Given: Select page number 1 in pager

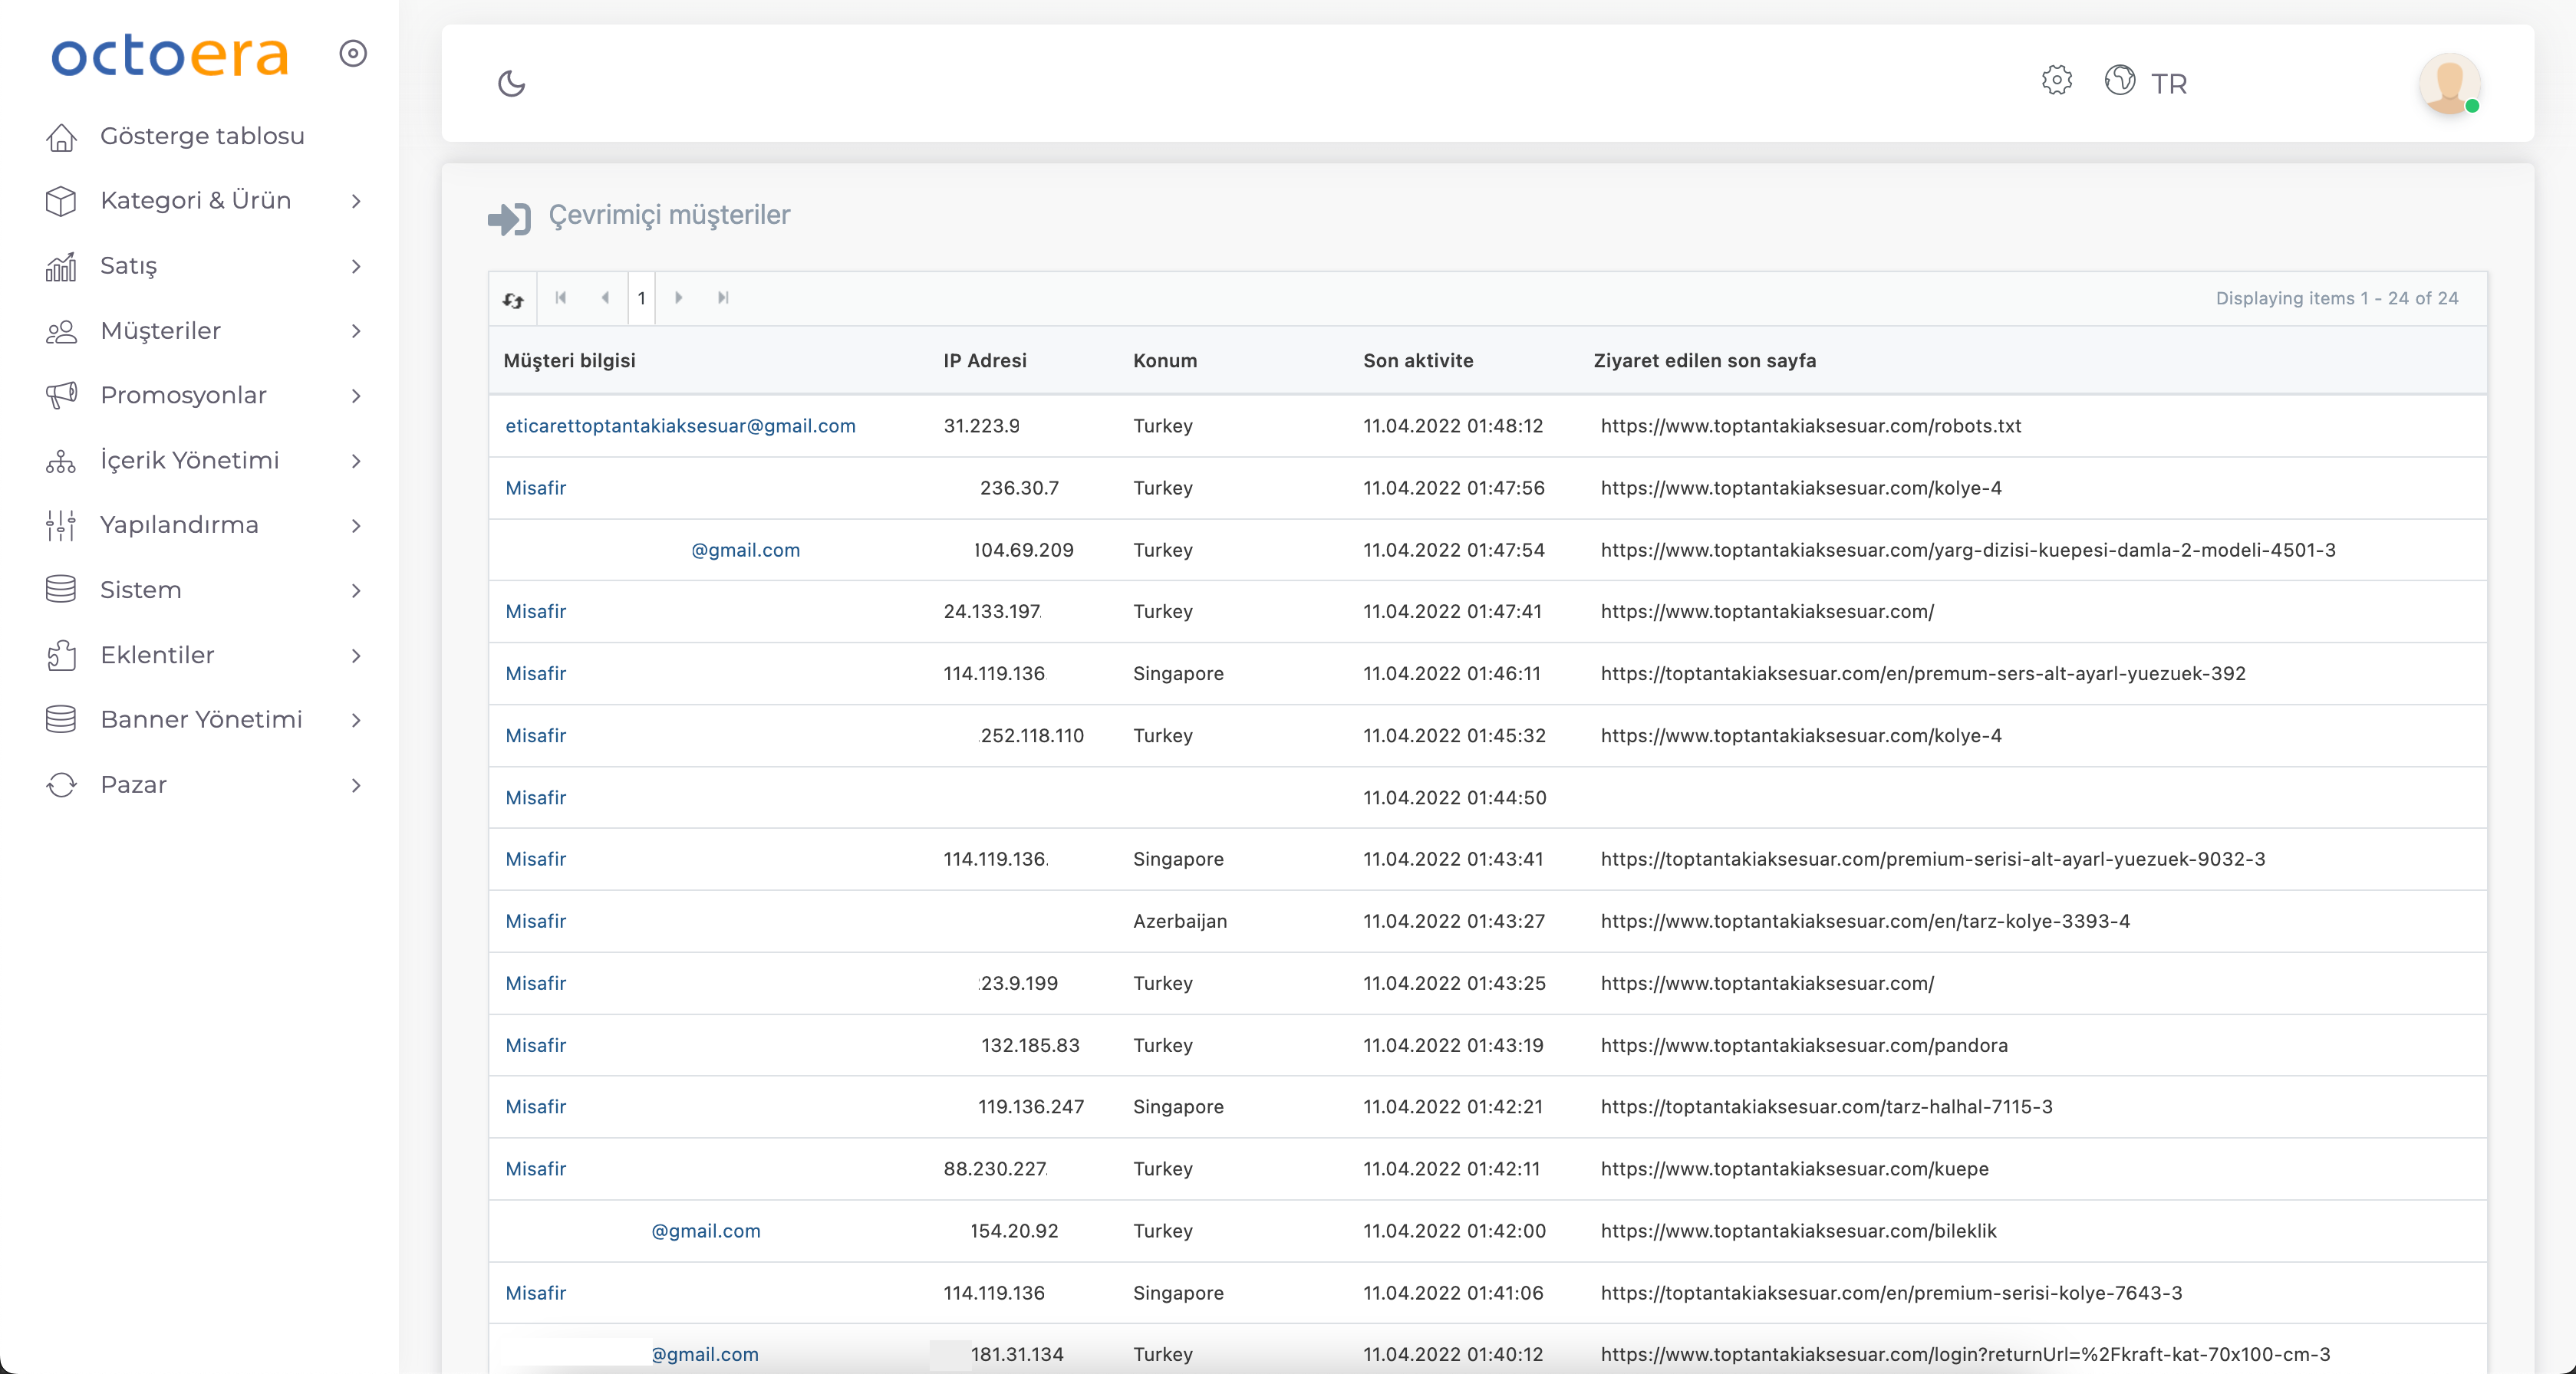Looking at the screenshot, I should (x=641, y=297).
